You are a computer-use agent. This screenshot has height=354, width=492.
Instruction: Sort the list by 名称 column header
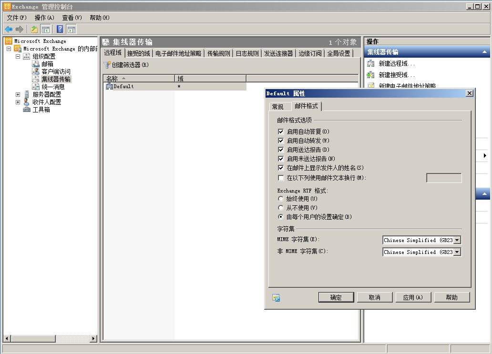[x=139, y=79]
